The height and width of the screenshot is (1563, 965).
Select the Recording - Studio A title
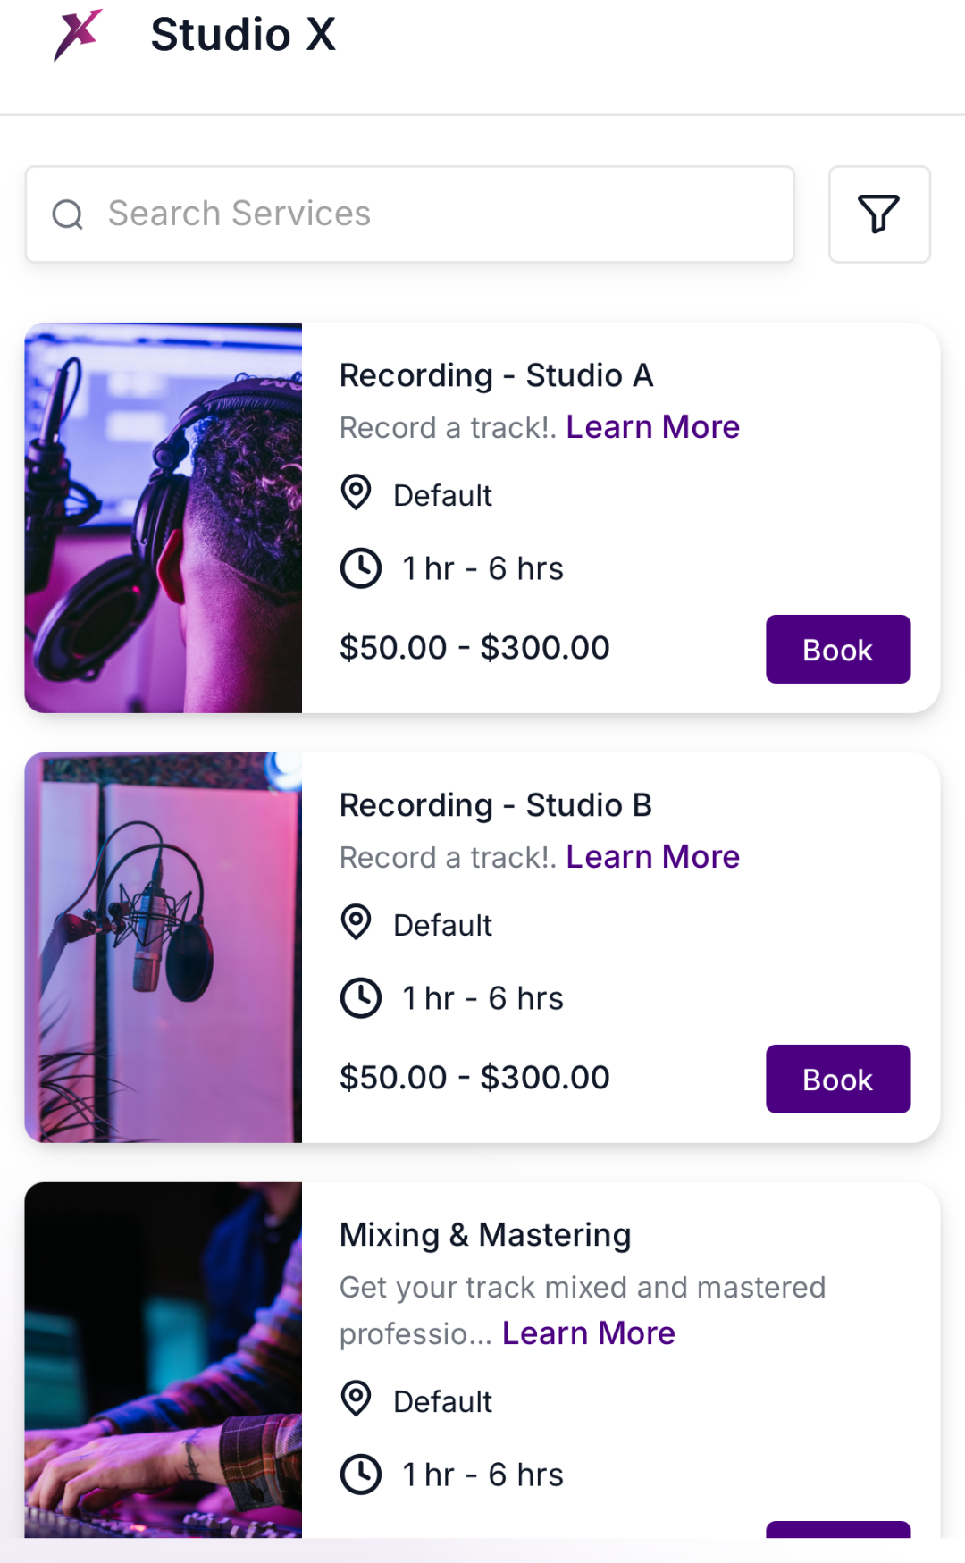tap(496, 375)
